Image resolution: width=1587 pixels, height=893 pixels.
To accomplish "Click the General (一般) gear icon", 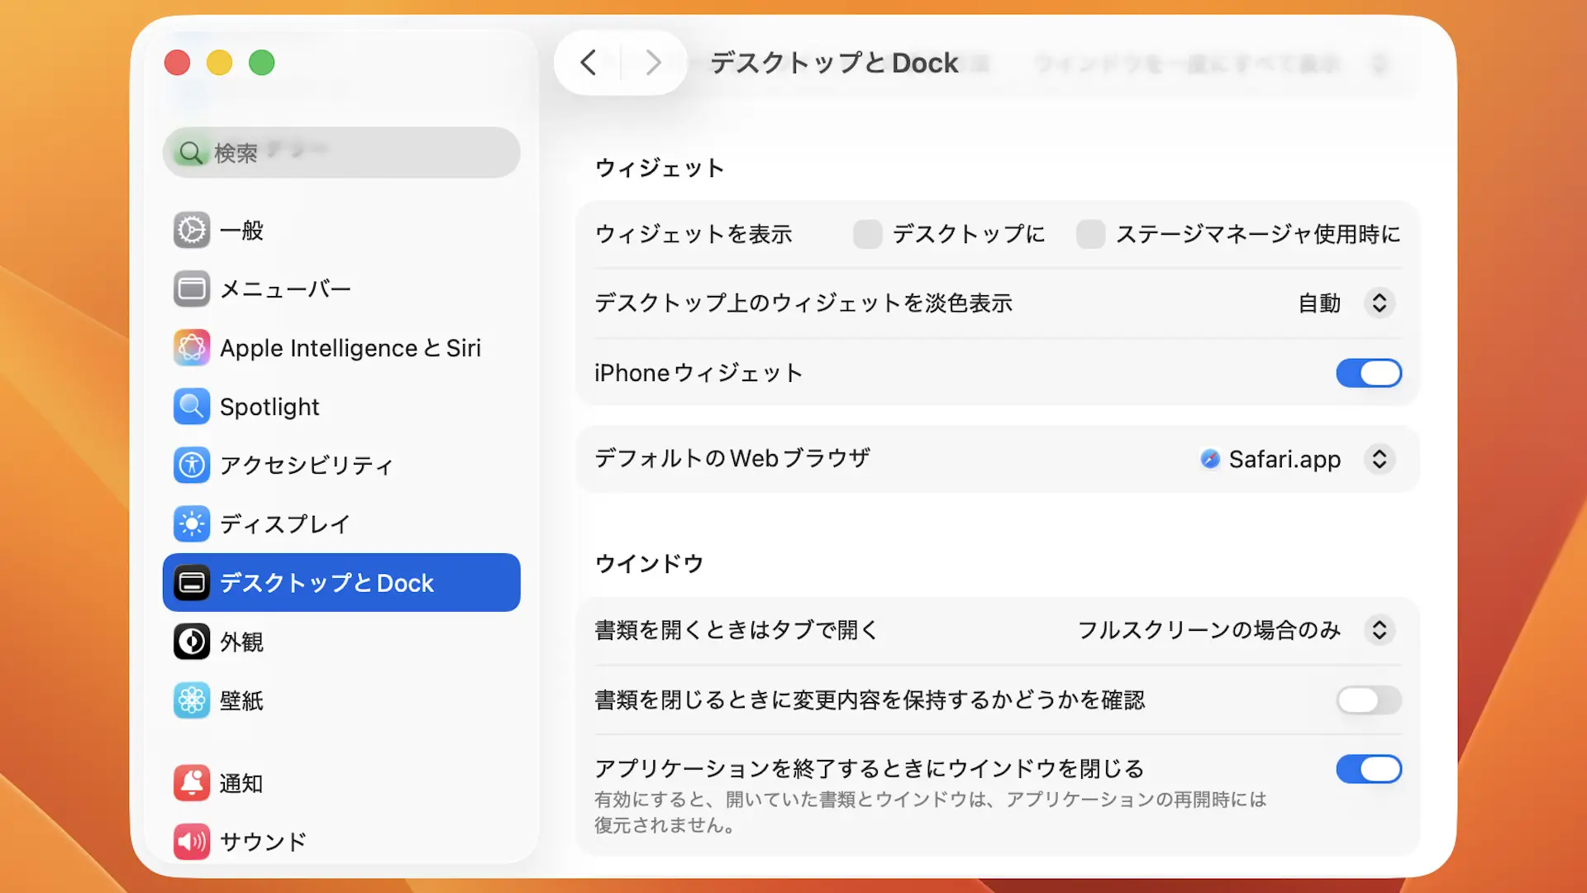I will pyautogui.click(x=192, y=230).
